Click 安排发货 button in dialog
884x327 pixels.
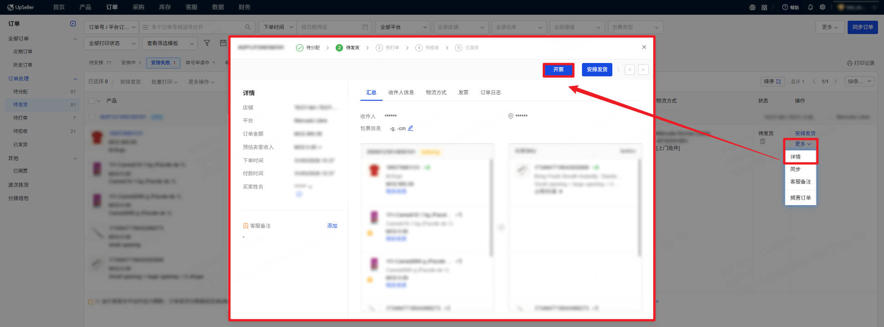click(597, 69)
